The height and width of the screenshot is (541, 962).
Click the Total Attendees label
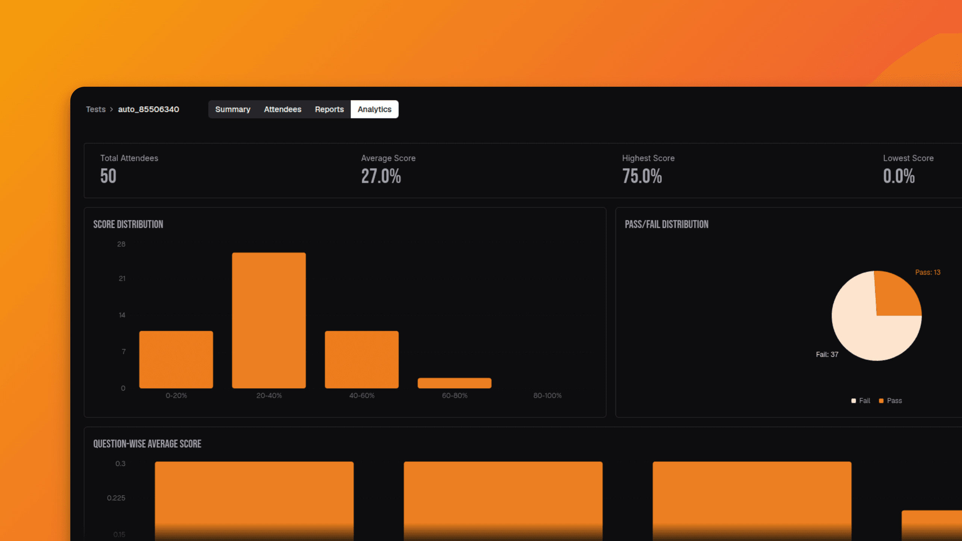point(129,158)
